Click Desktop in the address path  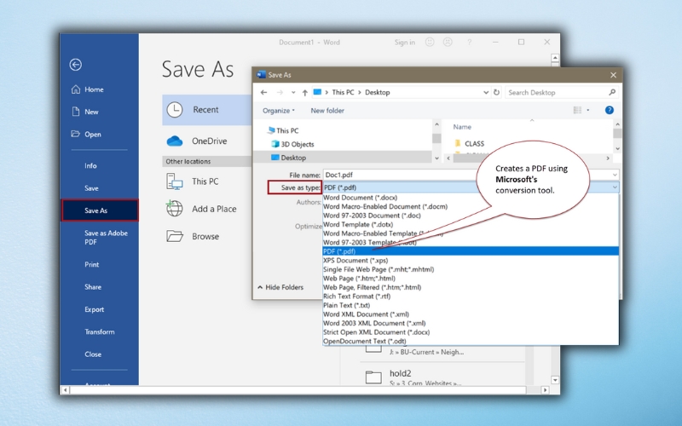coord(378,92)
